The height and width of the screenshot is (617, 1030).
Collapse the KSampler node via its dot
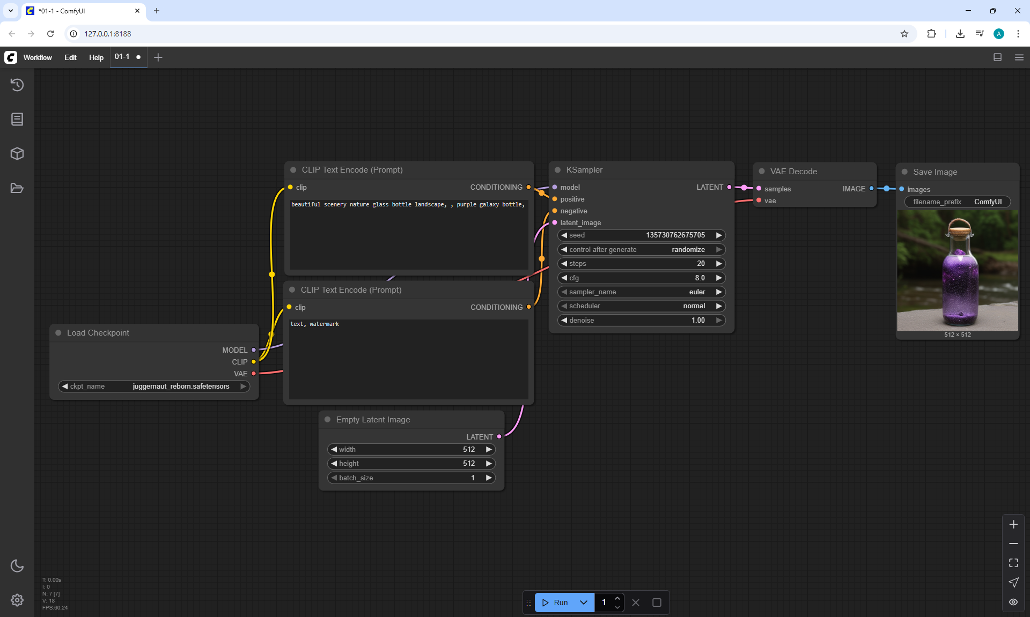pos(557,170)
